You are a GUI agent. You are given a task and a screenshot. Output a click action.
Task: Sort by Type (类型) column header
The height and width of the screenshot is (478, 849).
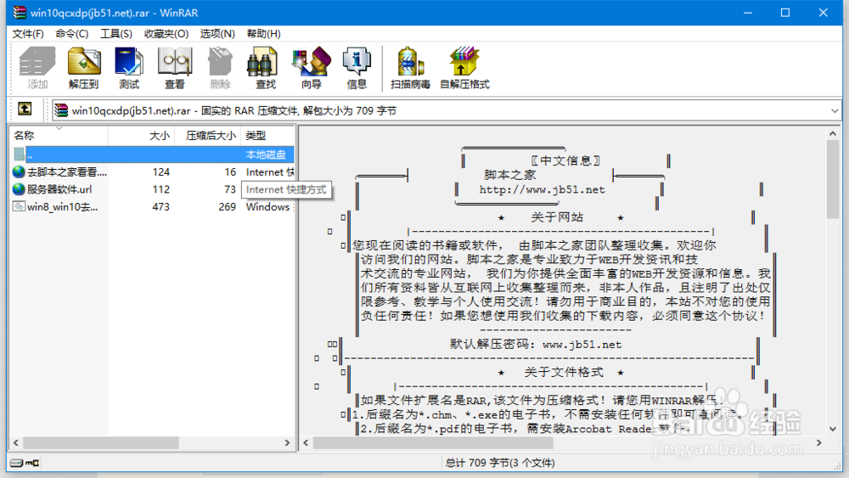267,135
